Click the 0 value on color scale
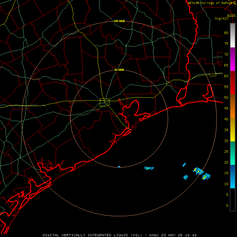The height and width of the screenshot is (237, 237). click(227, 206)
